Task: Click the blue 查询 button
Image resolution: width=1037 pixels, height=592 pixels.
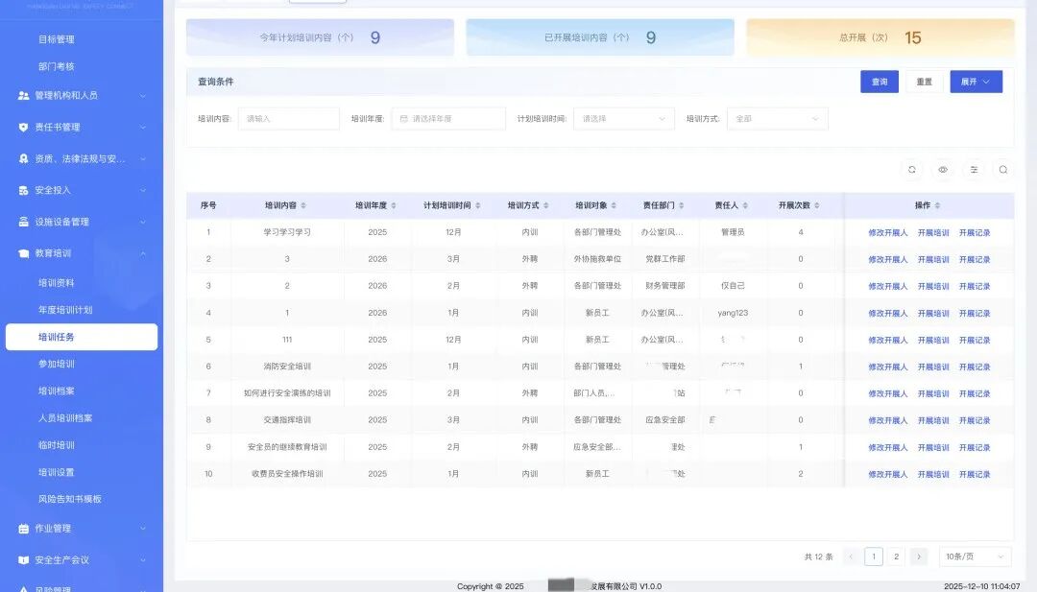Action: click(x=879, y=83)
